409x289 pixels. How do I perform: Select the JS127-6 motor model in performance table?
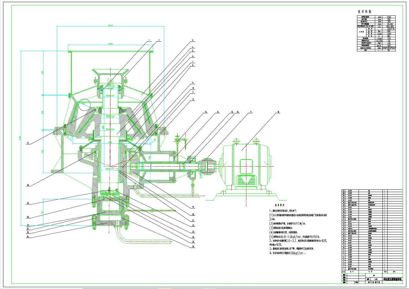pos(391,29)
